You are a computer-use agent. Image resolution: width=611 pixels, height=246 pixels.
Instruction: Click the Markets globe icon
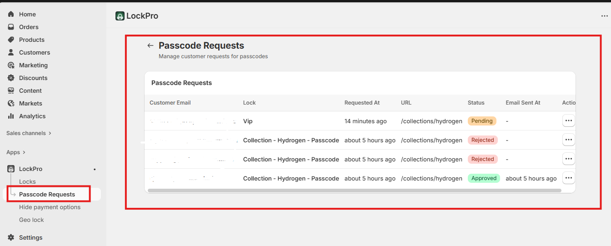11,103
